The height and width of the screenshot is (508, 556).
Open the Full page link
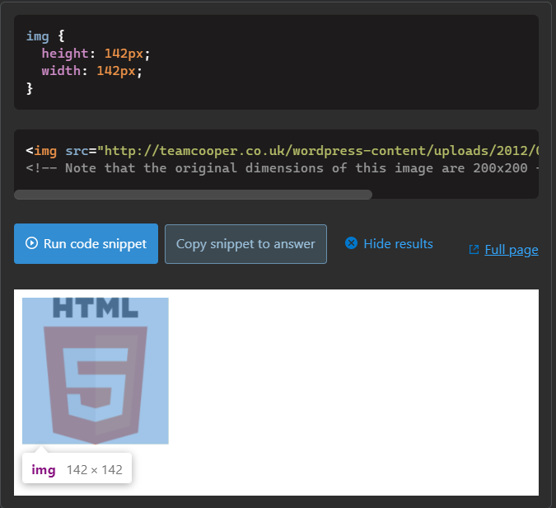tap(512, 250)
